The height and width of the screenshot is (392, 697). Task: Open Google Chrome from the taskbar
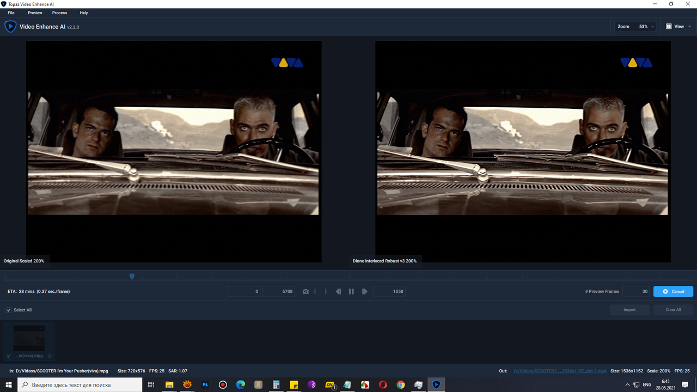point(401,384)
